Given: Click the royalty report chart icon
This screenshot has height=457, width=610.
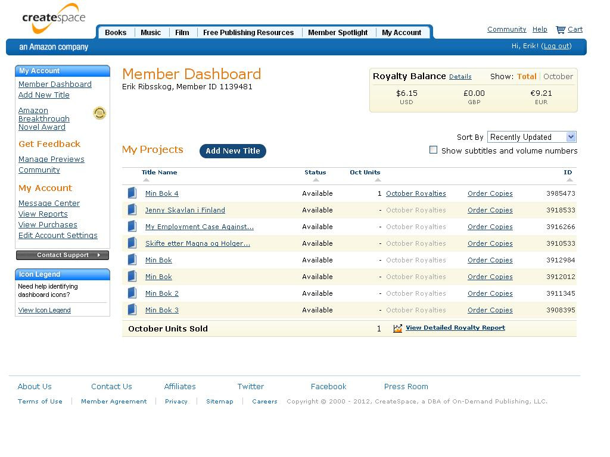Looking at the screenshot, I should (x=397, y=328).
